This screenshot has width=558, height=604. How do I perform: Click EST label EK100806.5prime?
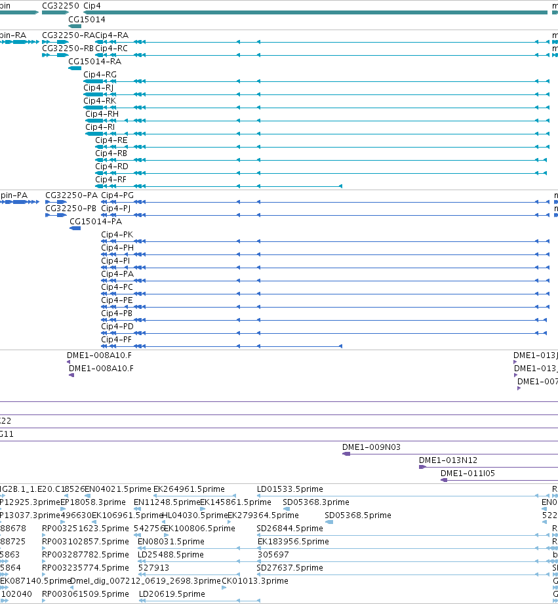tap(199, 529)
